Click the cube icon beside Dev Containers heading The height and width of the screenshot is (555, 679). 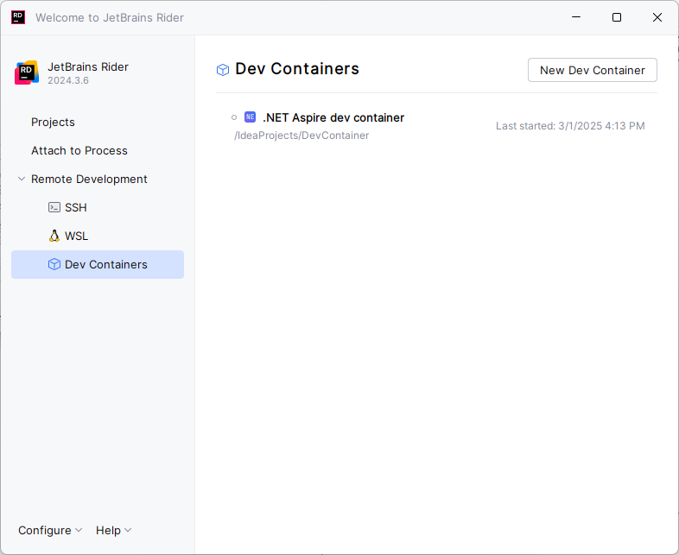223,70
